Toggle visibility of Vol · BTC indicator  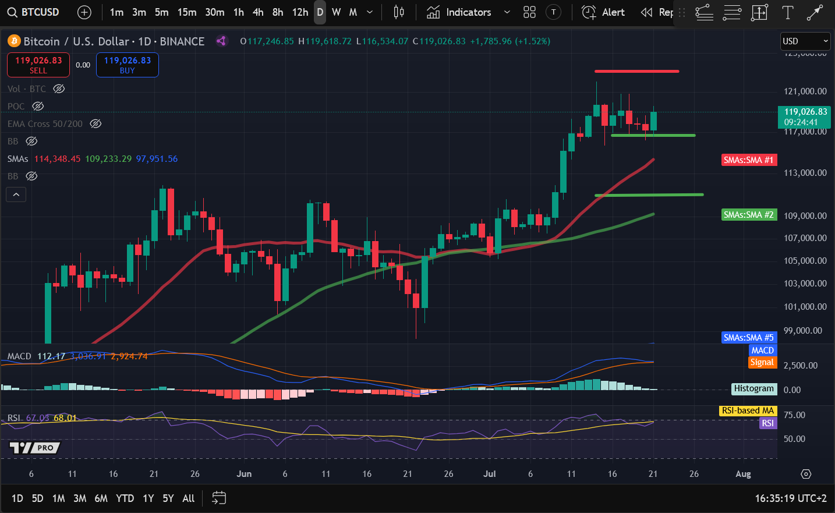point(59,89)
